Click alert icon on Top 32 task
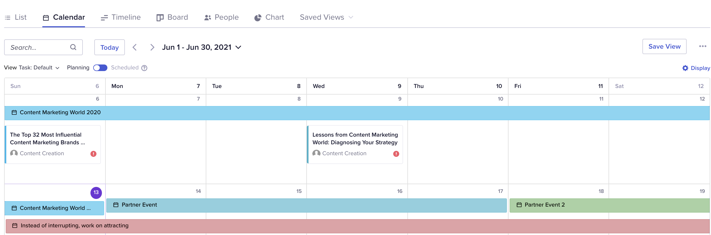The image size is (711, 235). [x=93, y=154]
